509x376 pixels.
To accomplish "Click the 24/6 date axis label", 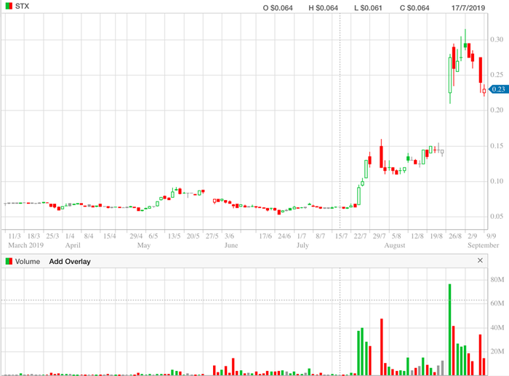I will [284, 236].
